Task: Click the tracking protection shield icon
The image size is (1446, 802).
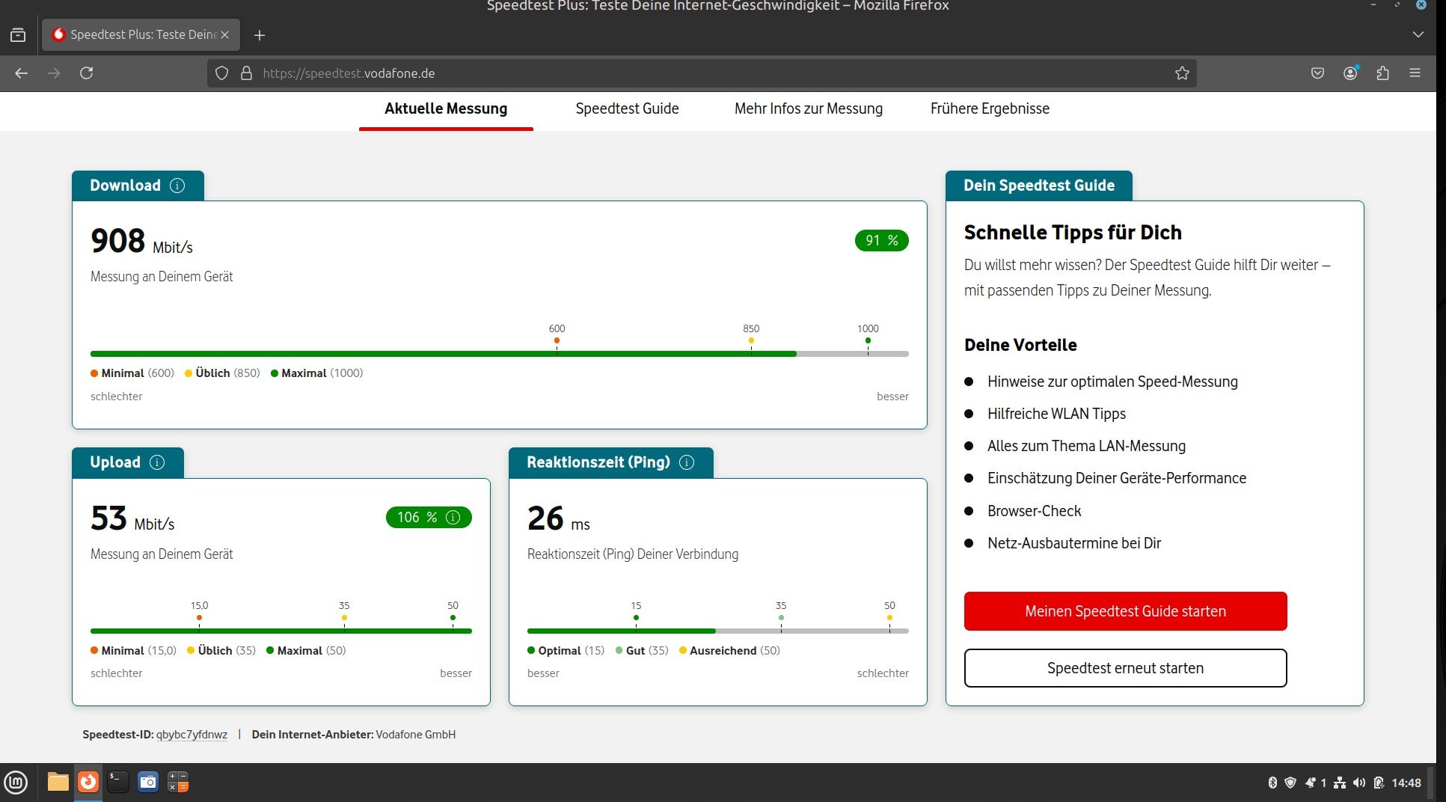Action: point(221,73)
